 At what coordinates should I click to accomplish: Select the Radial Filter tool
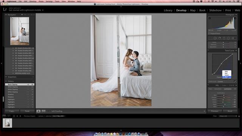tap(228, 38)
